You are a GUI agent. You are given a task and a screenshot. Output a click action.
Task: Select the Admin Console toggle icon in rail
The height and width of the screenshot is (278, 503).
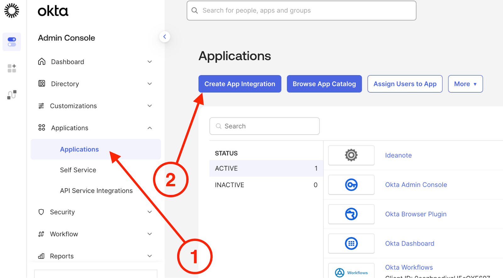pyautogui.click(x=12, y=42)
